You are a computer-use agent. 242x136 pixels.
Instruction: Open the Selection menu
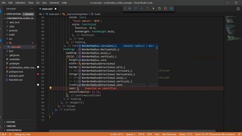tap(20, 3)
